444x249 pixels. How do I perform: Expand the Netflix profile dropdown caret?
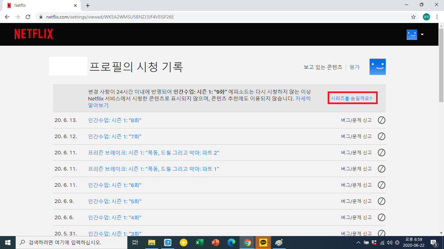pos(422,34)
